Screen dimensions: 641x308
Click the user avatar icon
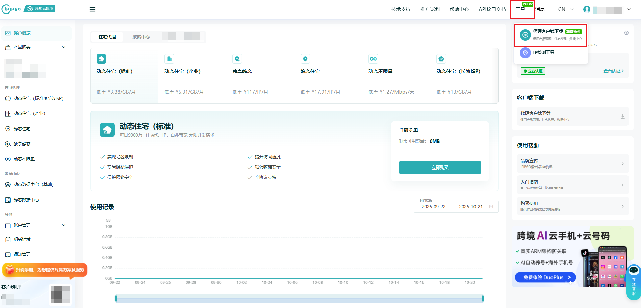click(x=587, y=9)
